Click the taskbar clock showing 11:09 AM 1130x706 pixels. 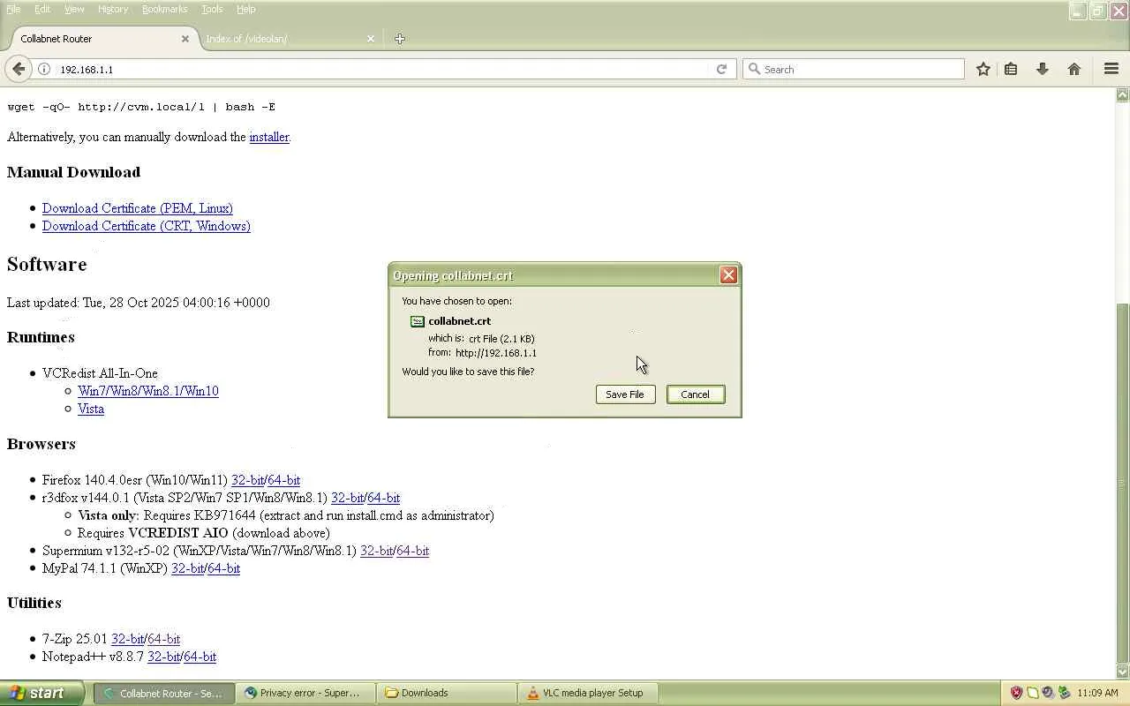pyautogui.click(x=1097, y=693)
